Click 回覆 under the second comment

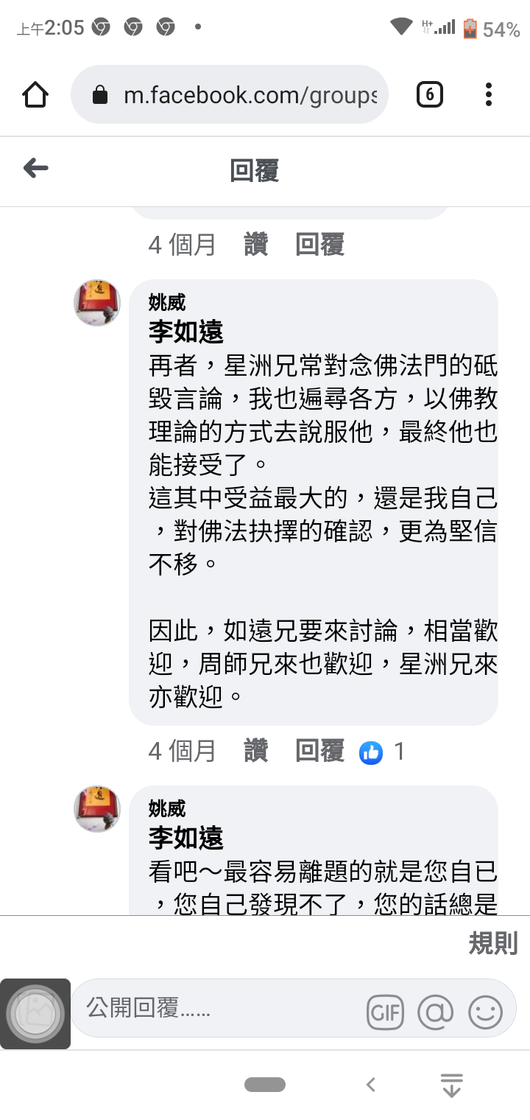coord(320,752)
